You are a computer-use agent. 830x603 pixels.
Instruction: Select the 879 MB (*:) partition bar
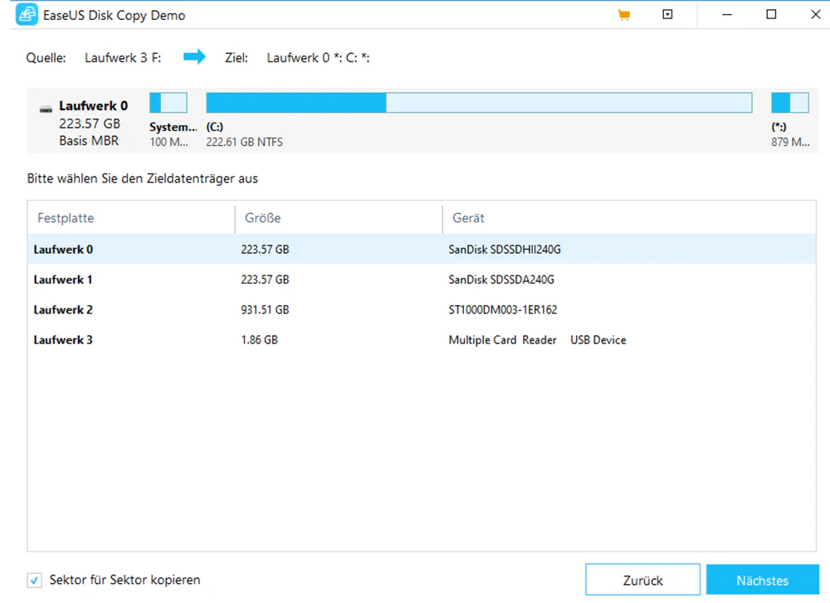click(x=790, y=103)
